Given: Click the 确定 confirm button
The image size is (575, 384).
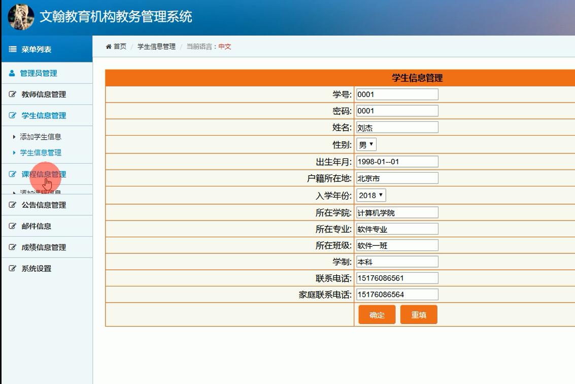Looking at the screenshot, I should 377,314.
